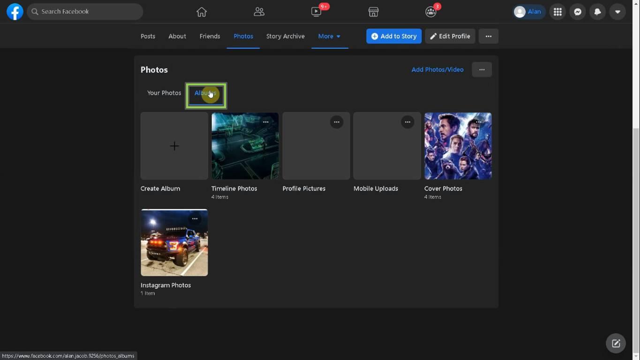Screen dimensions: 640x360
Task: Open options for Mobile Uploads album
Action: pyautogui.click(x=407, y=122)
